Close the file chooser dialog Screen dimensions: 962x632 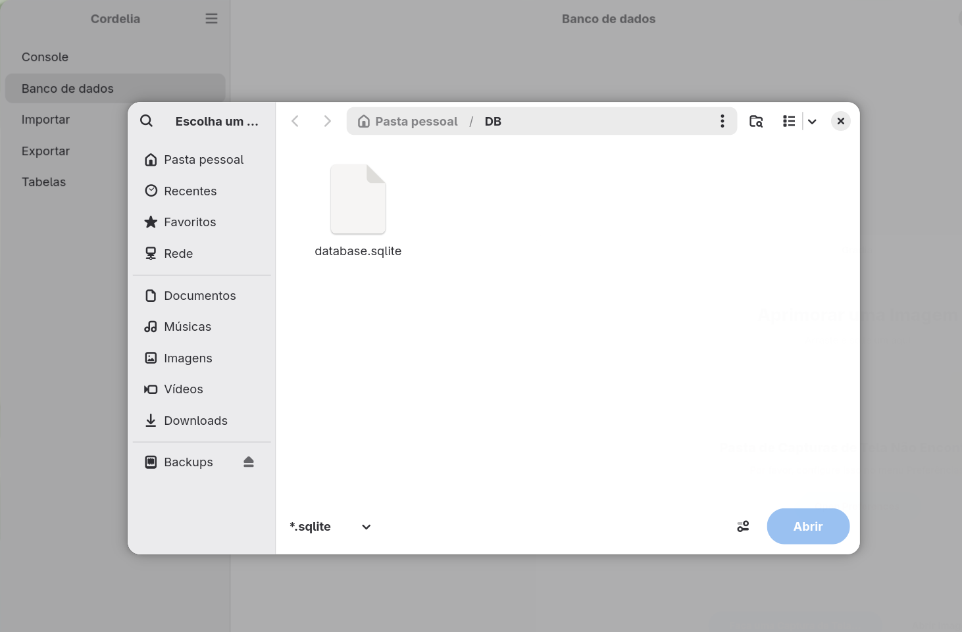point(841,121)
